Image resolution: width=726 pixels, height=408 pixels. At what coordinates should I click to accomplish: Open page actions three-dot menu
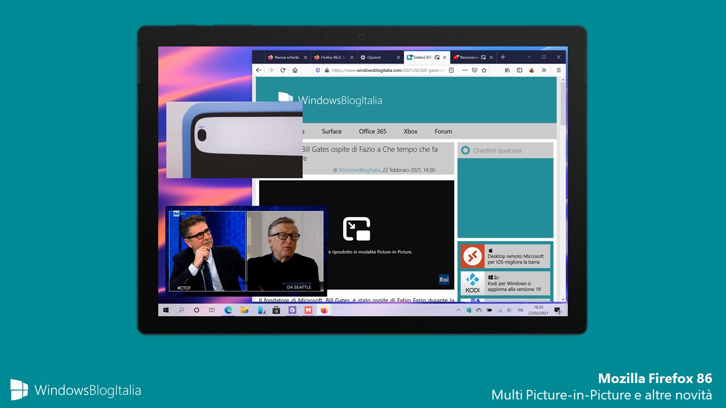tap(465, 70)
